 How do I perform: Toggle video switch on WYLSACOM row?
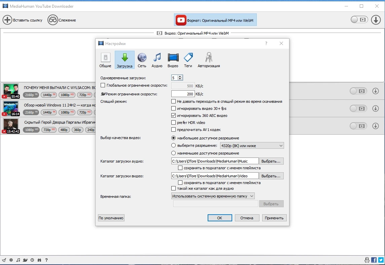point(358,91)
